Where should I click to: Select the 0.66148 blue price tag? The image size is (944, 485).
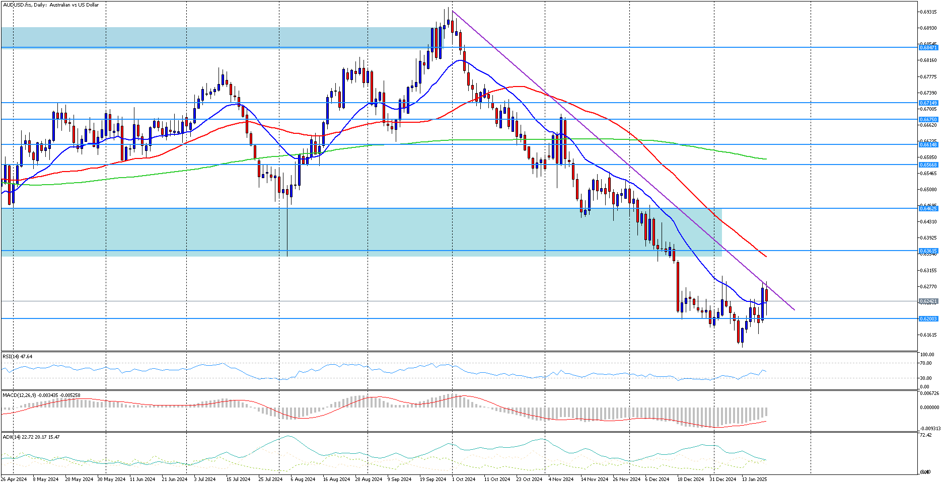[928, 144]
